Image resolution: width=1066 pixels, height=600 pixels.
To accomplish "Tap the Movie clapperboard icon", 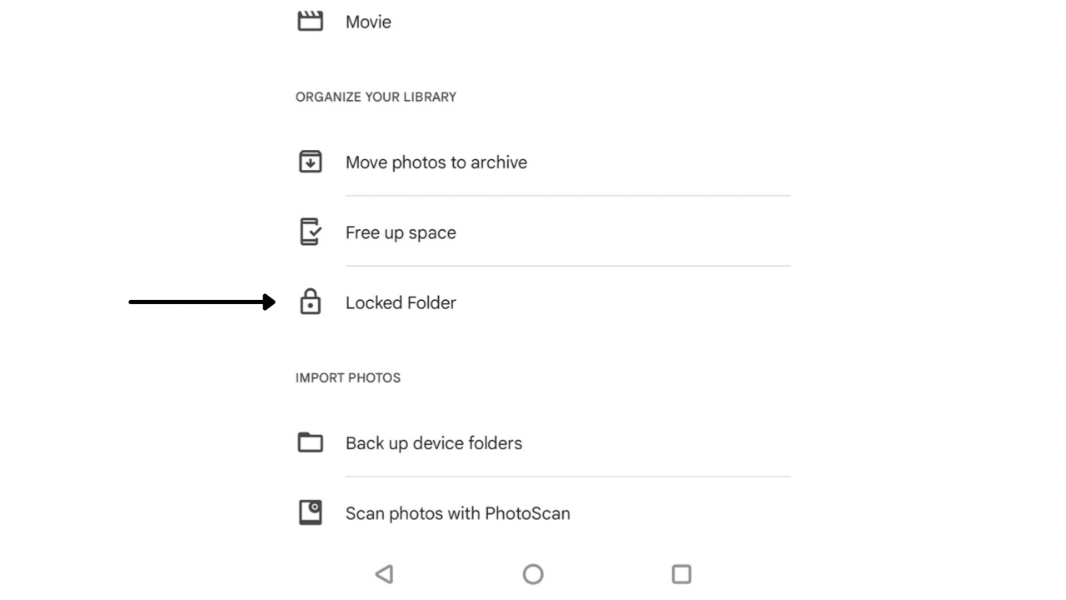I will (x=310, y=21).
